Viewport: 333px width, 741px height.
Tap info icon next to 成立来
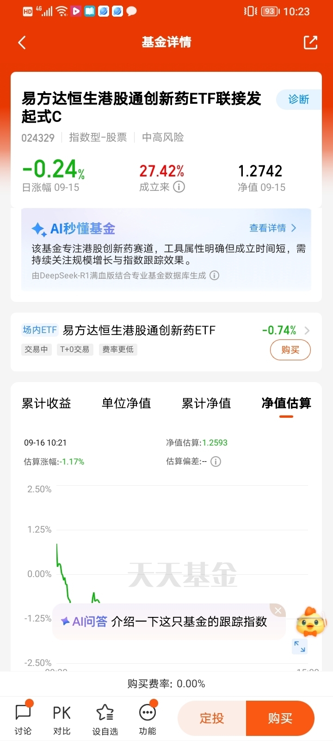coord(179,187)
